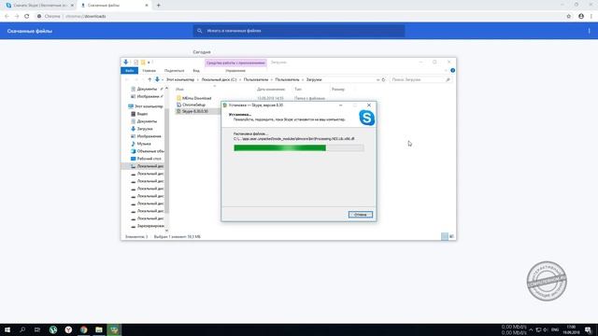Screen dimensions: 598x336
Task: Open Windows Start menu
Action: coord(7,329)
